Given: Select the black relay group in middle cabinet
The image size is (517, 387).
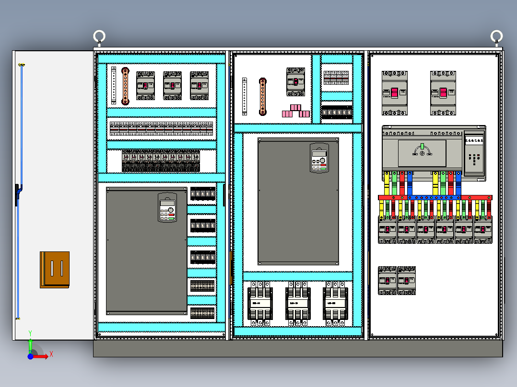Looking at the screenshot, I should coord(337,112).
